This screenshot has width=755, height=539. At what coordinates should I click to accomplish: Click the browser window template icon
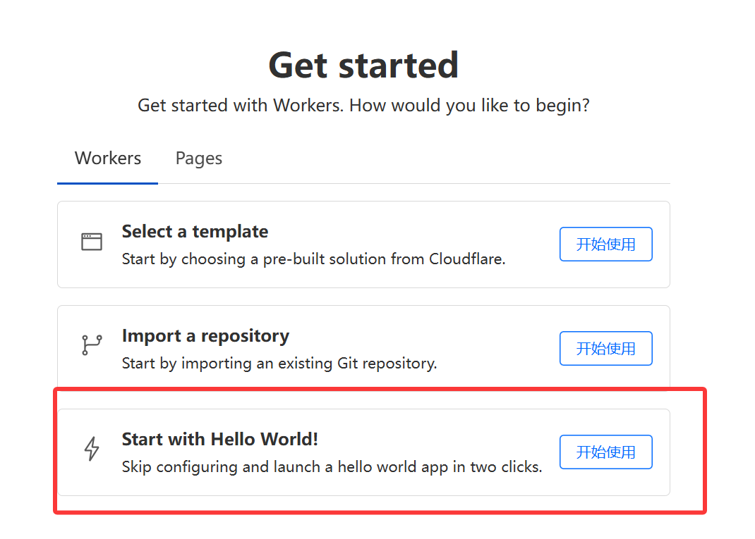[x=92, y=242]
